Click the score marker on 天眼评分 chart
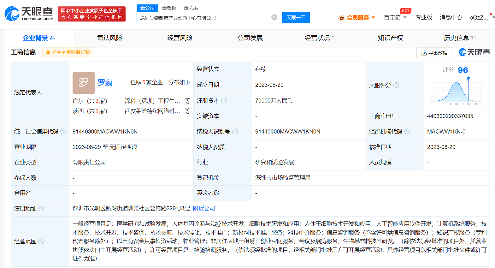495x268 pixels. click(x=468, y=78)
